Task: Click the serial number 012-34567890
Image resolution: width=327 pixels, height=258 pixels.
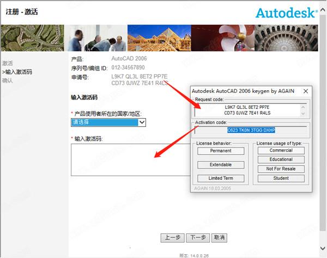Action: [x=128, y=68]
